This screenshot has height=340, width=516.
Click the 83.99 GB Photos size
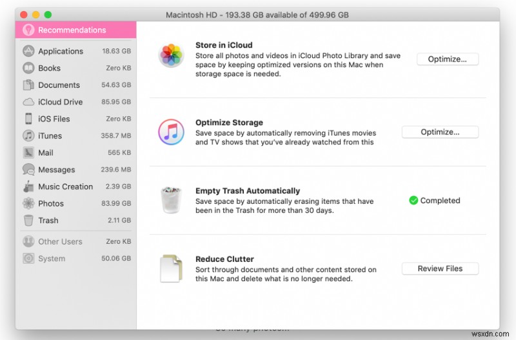(x=116, y=203)
